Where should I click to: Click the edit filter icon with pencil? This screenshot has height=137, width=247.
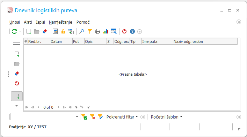tap(100, 117)
